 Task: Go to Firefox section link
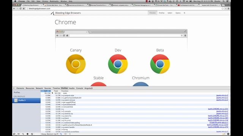pyautogui.click(x=161, y=13)
